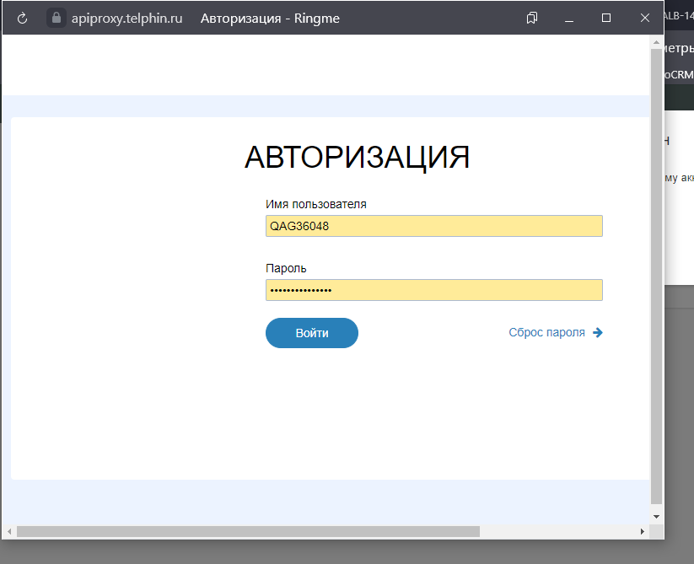Open site info via the lock icon
The height and width of the screenshot is (564, 694).
tap(56, 18)
